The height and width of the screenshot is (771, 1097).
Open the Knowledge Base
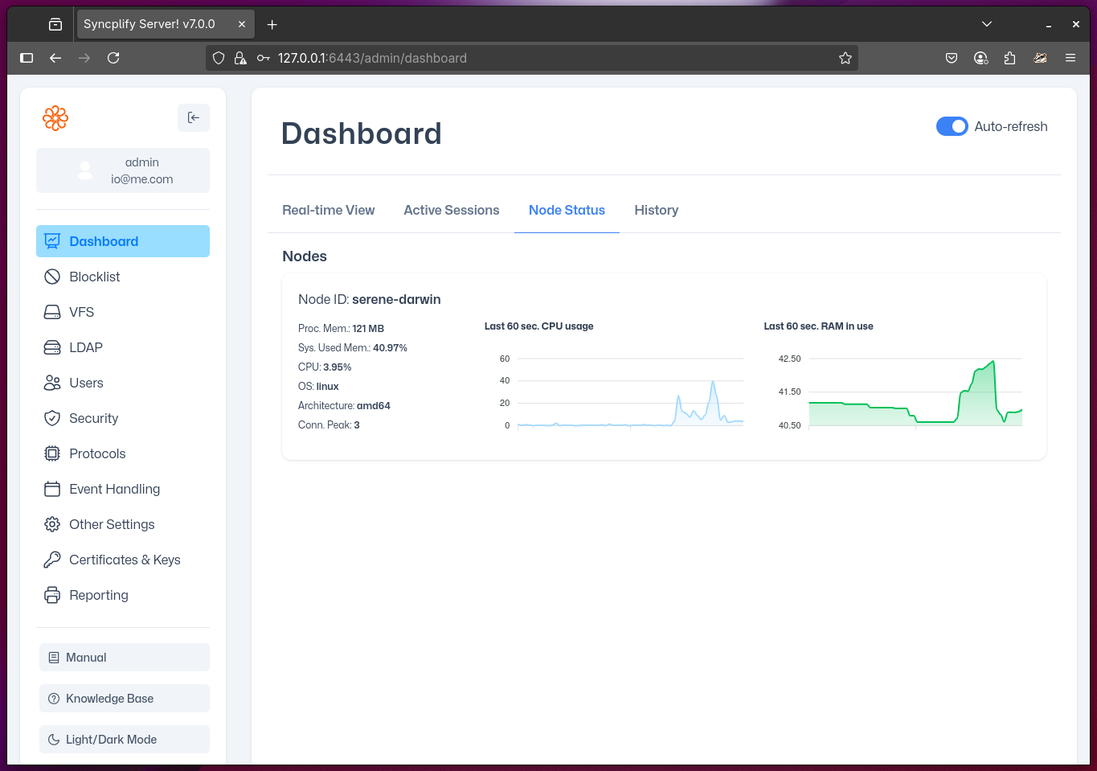124,698
